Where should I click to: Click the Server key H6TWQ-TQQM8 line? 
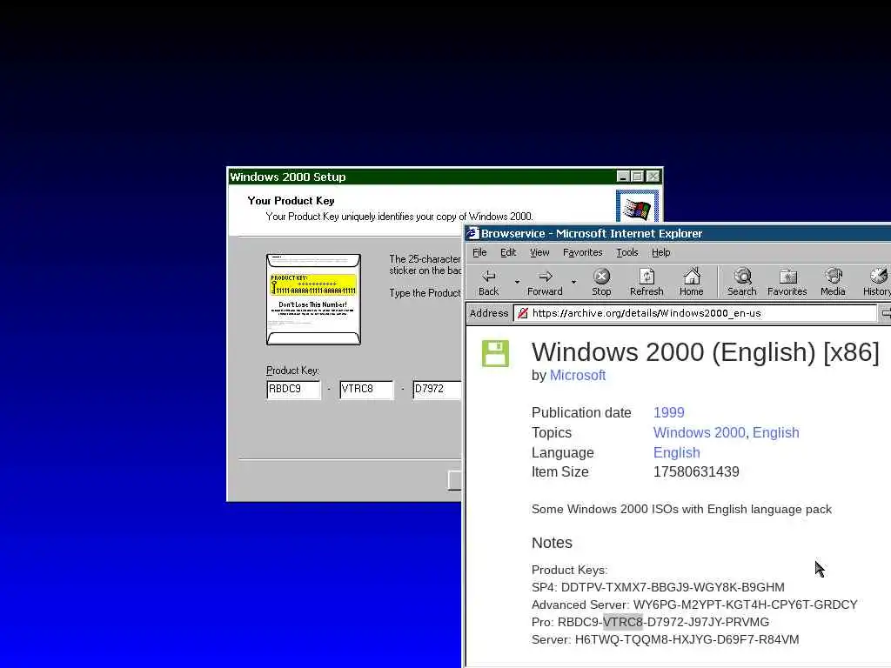pos(665,639)
